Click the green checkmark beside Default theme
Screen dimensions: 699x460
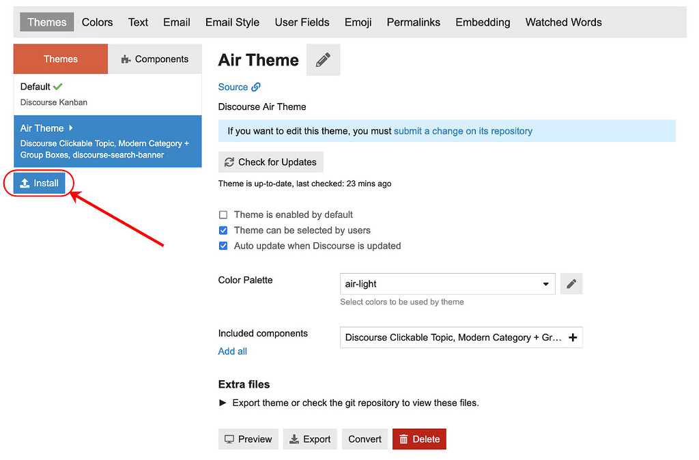pos(58,87)
